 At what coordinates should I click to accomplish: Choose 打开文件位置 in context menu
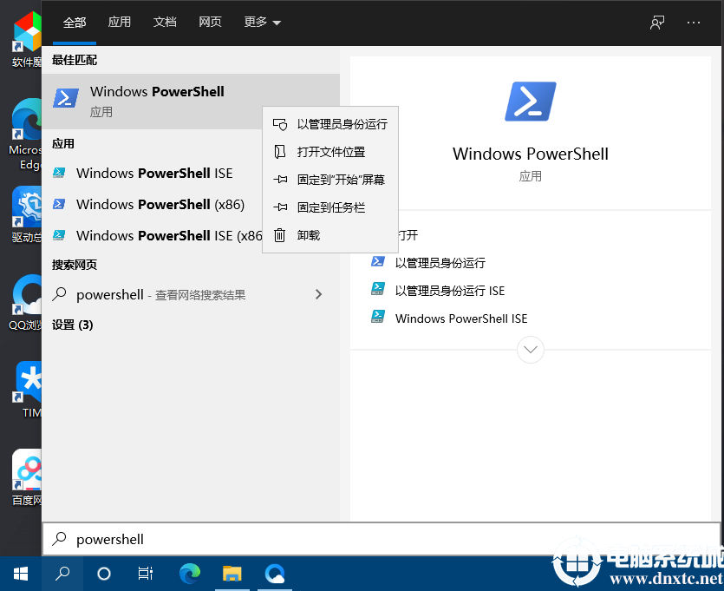pyautogui.click(x=330, y=152)
